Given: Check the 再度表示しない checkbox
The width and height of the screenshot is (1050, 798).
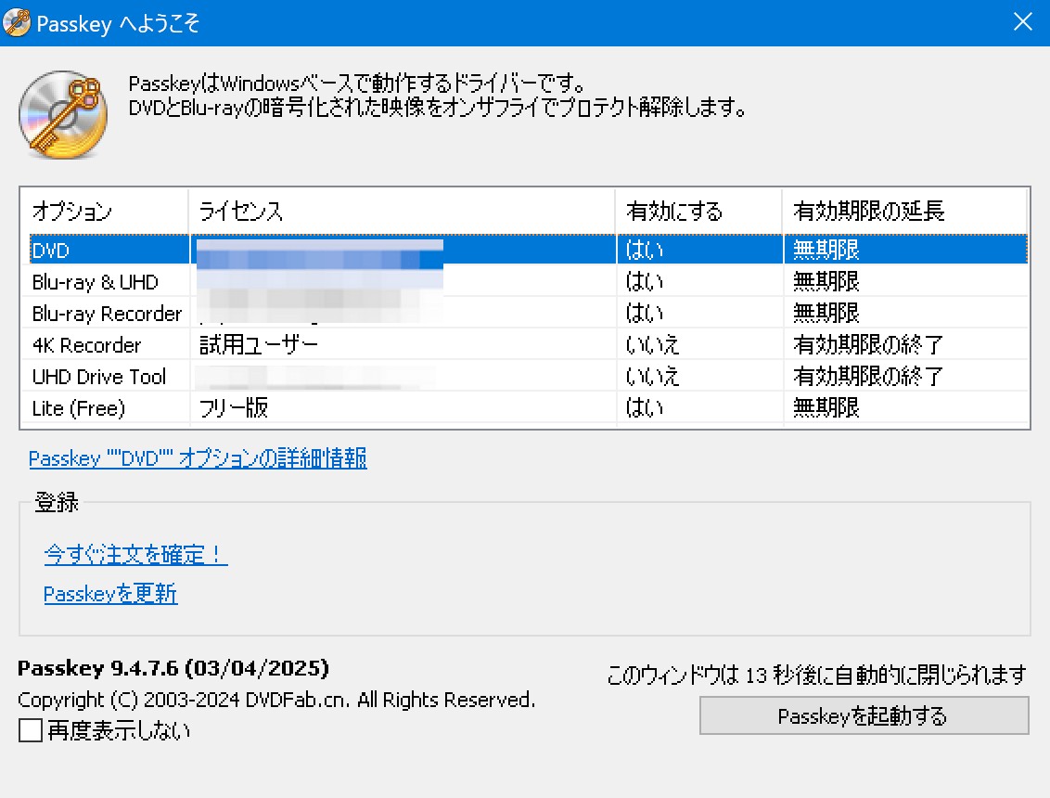Looking at the screenshot, I should pos(30,729).
